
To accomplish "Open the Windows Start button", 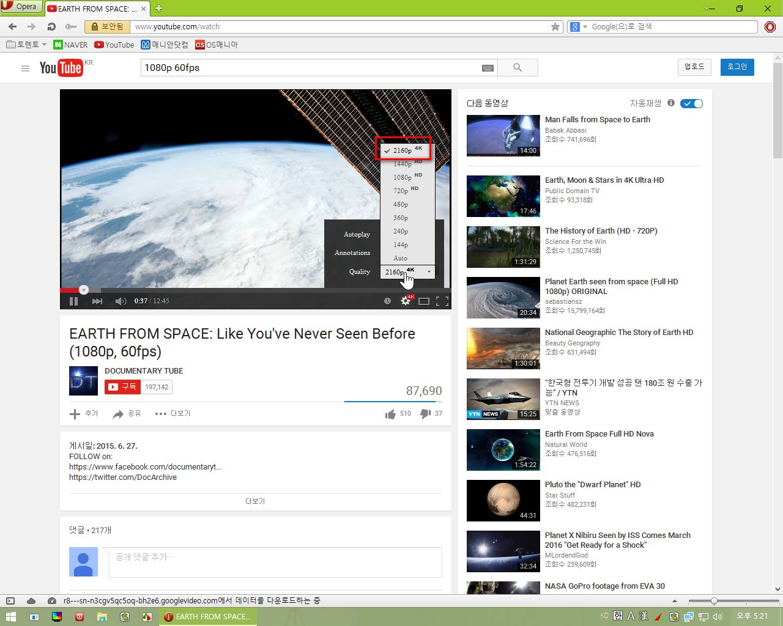I will point(10,616).
